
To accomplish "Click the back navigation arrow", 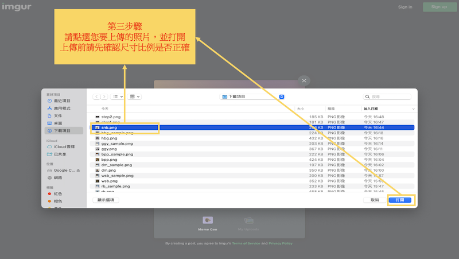I will click(x=96, y=97).
